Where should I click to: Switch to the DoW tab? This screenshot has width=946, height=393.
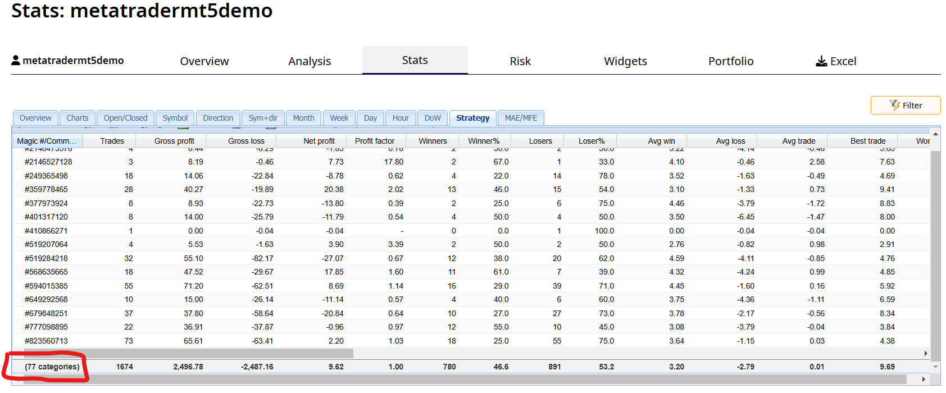[x=433, y=118]
